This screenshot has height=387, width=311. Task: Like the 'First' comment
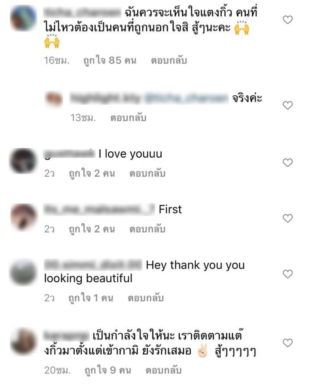point(288,218)
